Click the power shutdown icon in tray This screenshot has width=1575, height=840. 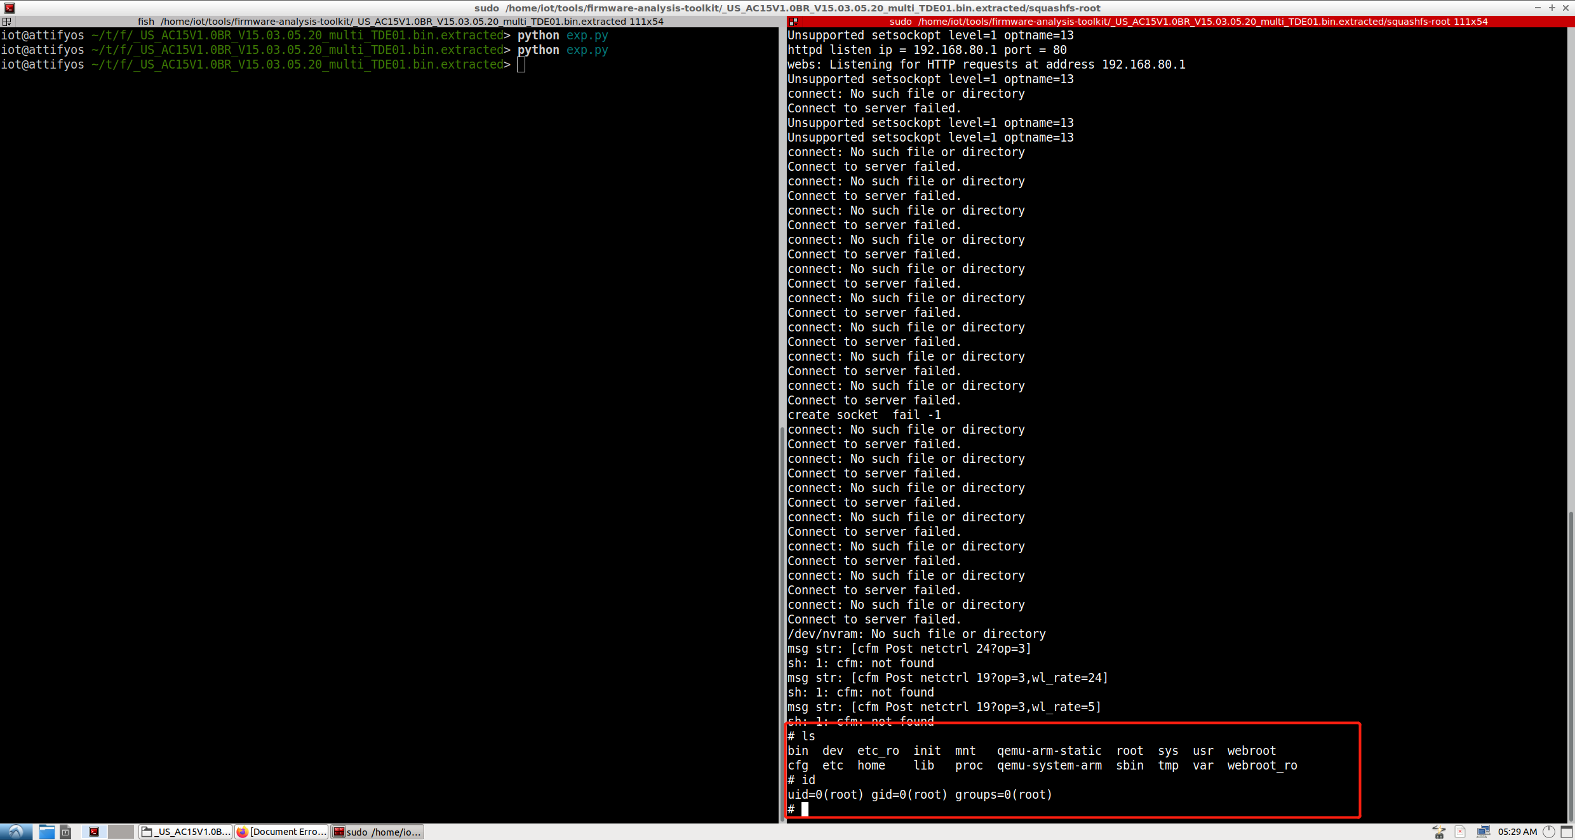pos(1549,832)
